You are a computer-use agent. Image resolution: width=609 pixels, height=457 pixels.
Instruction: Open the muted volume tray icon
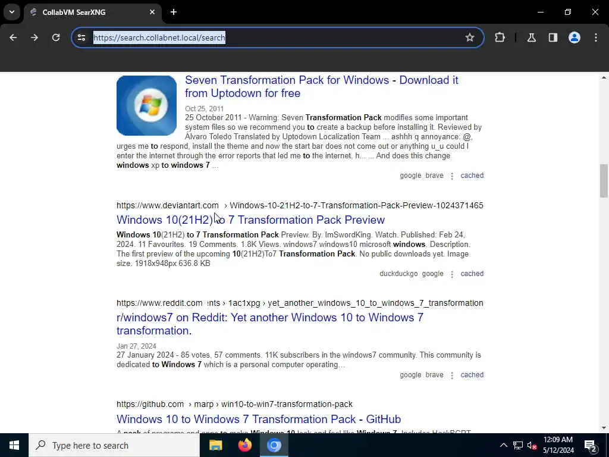pyautogui.click(x=532, y=445)
